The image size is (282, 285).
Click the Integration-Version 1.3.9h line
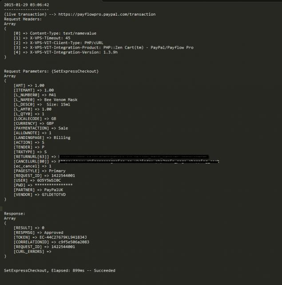66,53
